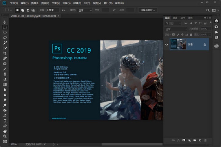
Task: Open the layer filter type dropdown
Action: 173,23
